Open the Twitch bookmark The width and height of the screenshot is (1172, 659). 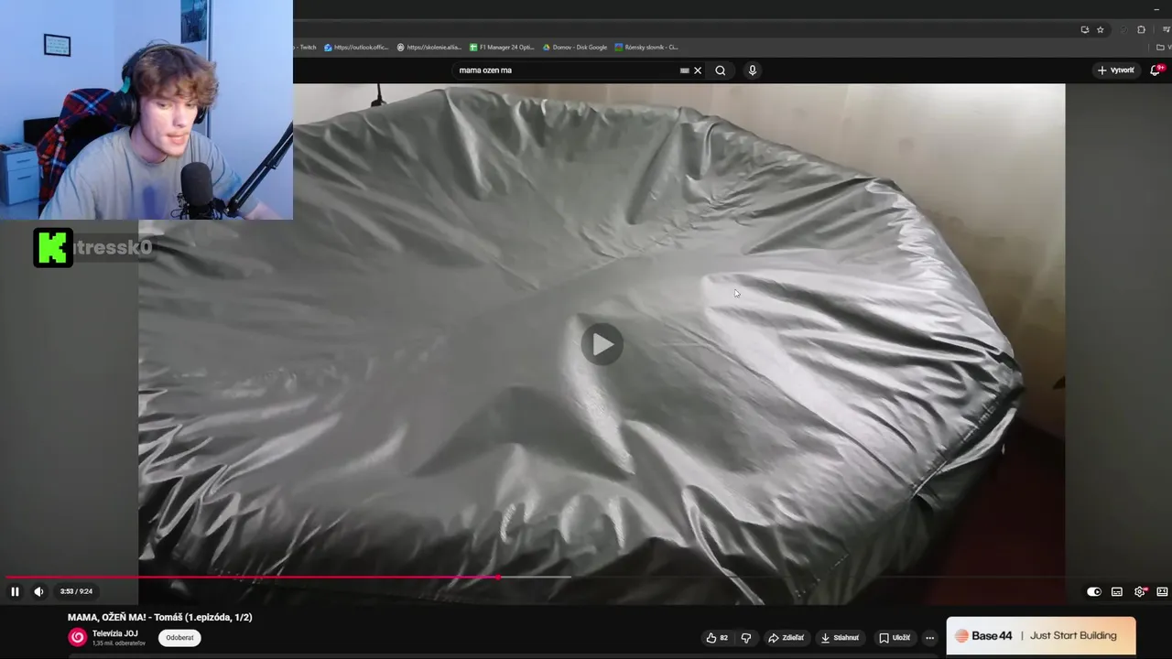click(306, 47)
